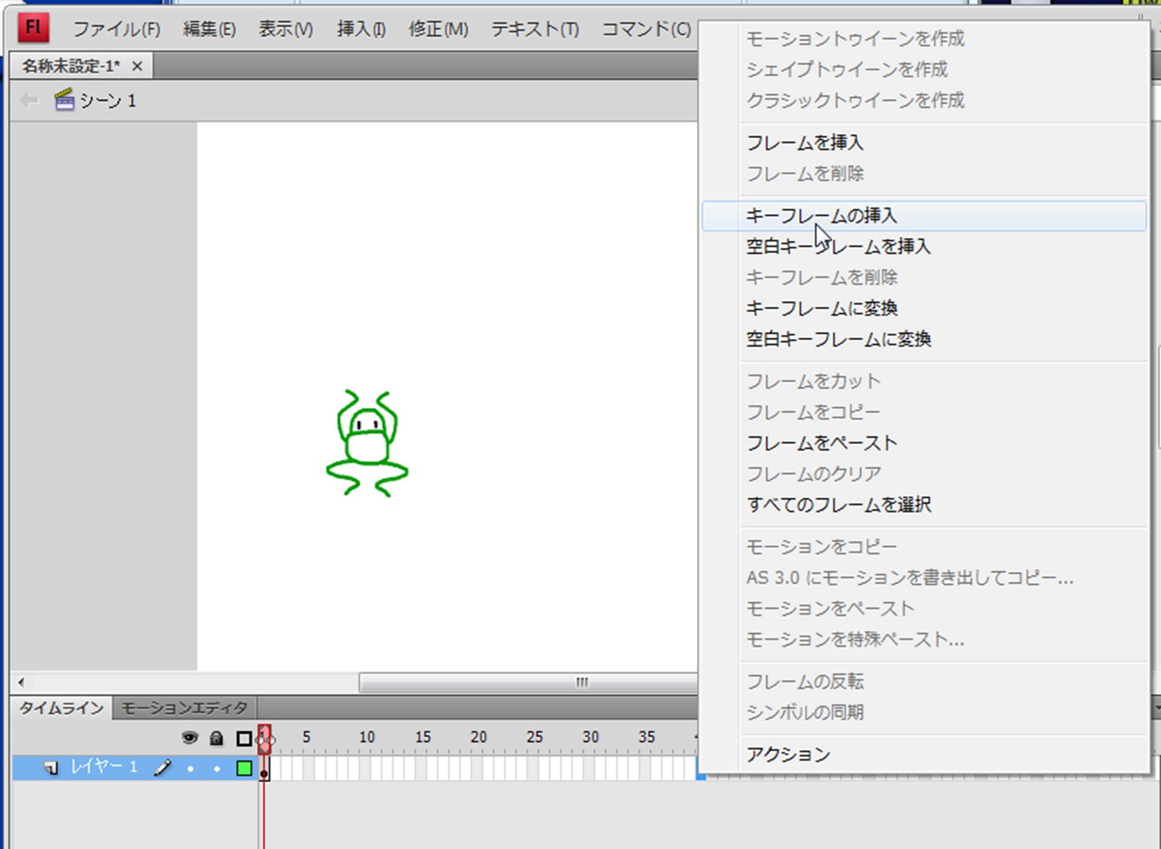The height and width of the screenshot is (849, 1161).
Task: Toggle レイヤー 1 lock dot
Action: pos(217,769)
